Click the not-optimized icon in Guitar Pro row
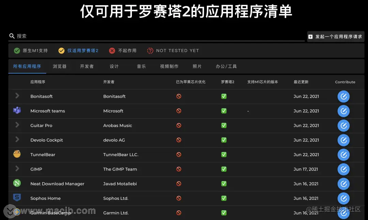The height and width of the screenshot is (220, 368). (179, 125)
